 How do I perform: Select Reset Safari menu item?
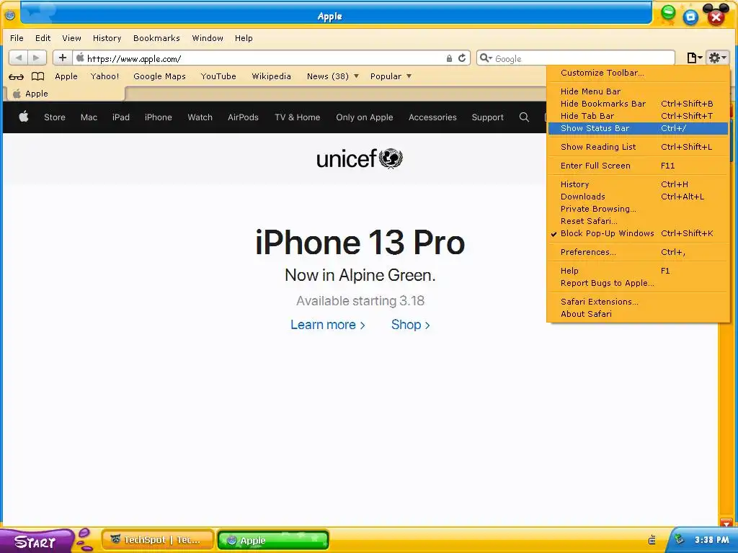coord(638,221)
